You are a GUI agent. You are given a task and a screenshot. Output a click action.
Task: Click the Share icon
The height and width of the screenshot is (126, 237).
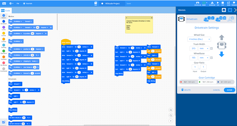pos(228,3)
